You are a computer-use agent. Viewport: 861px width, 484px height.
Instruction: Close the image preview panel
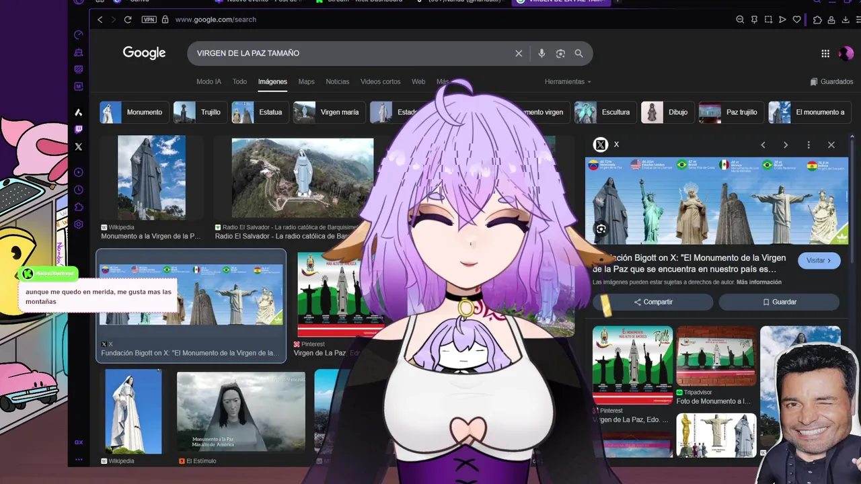click(831, 145)
